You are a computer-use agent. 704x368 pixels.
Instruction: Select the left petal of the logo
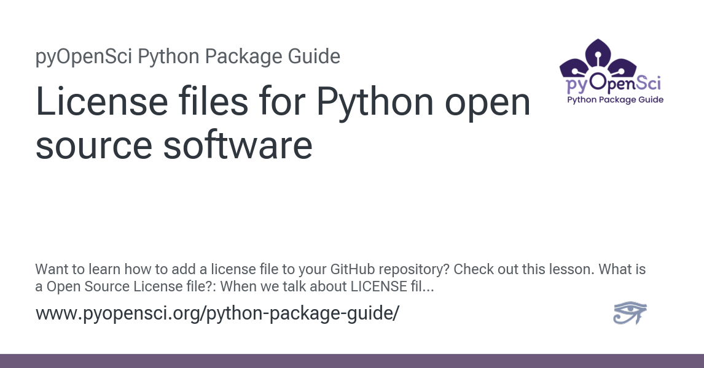tap(574, 68)
